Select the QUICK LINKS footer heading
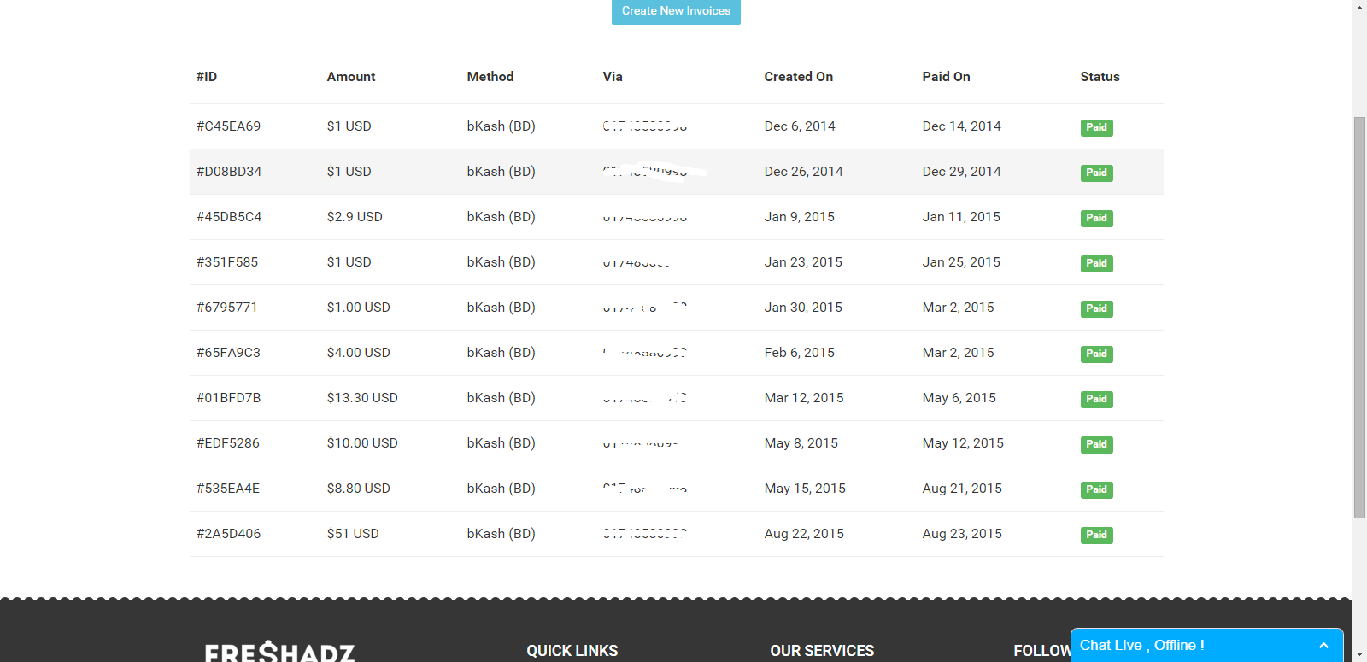 tap(572, 651)
